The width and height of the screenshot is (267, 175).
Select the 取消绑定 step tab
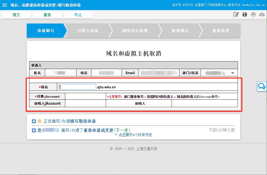click(180, 31)
